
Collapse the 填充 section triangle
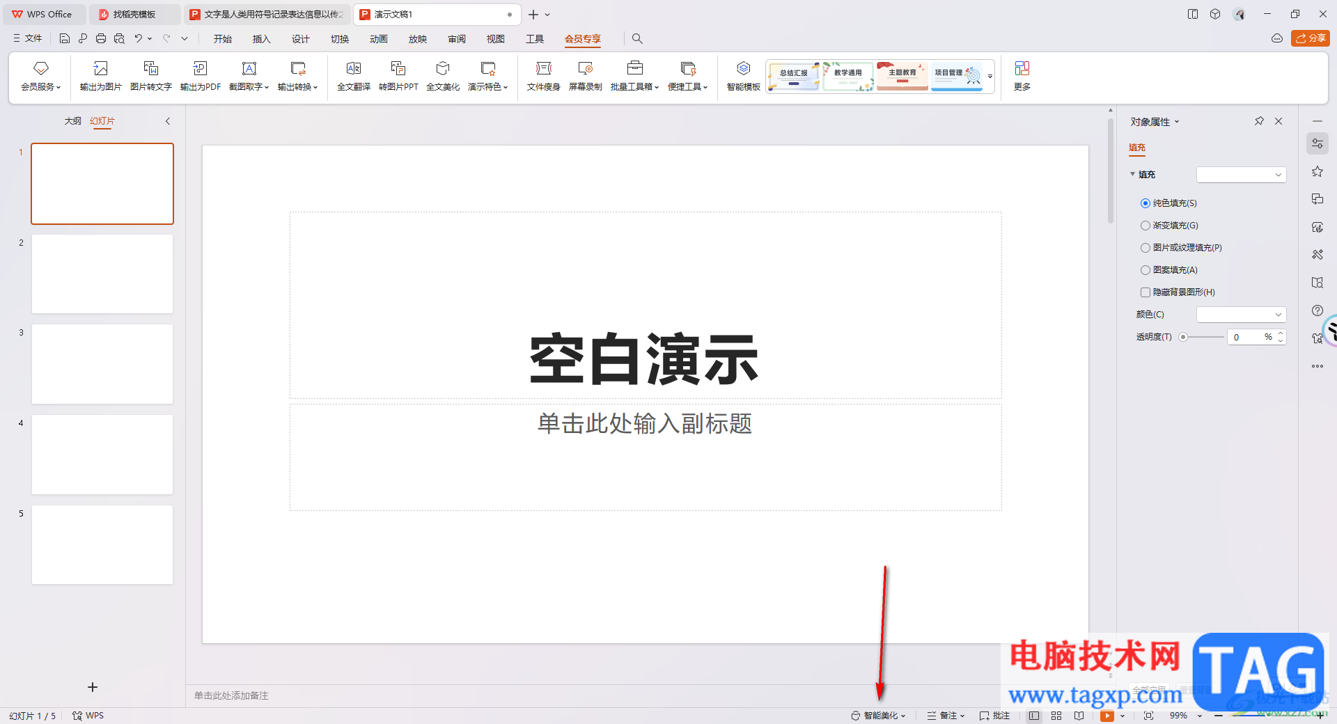coord(1132,174)
